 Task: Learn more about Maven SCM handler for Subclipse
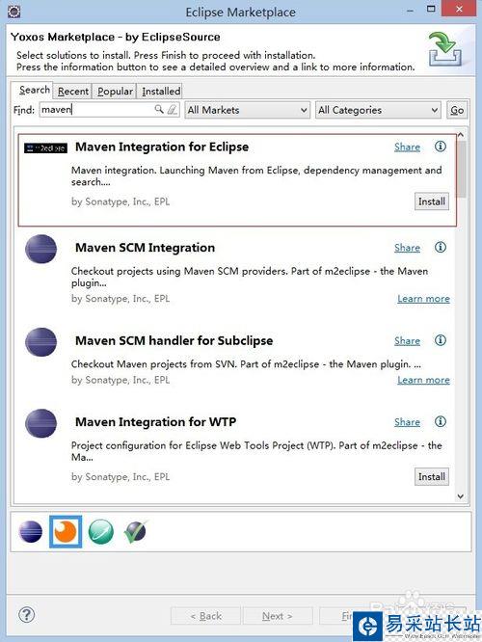point(423,380)
